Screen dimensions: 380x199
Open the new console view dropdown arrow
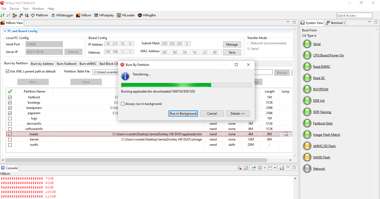275,168
